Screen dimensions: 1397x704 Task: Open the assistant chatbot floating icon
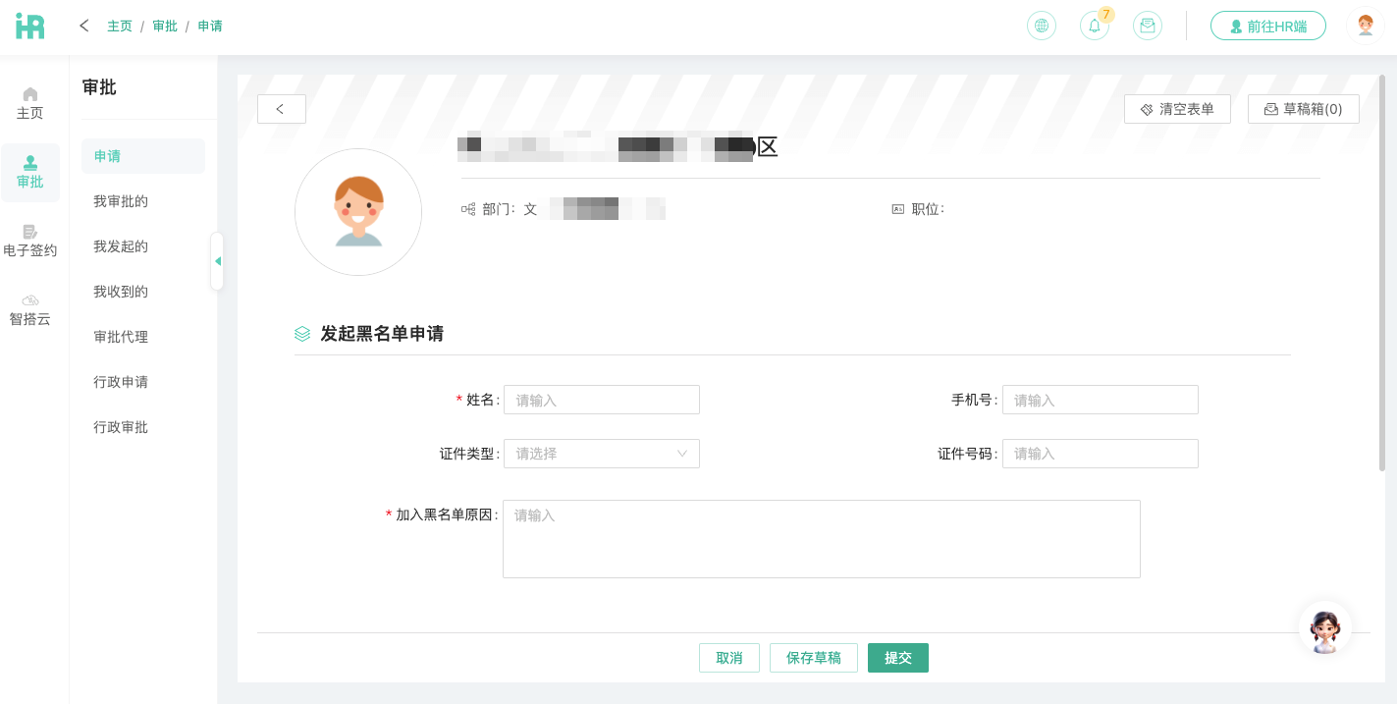coord(1325,628)
